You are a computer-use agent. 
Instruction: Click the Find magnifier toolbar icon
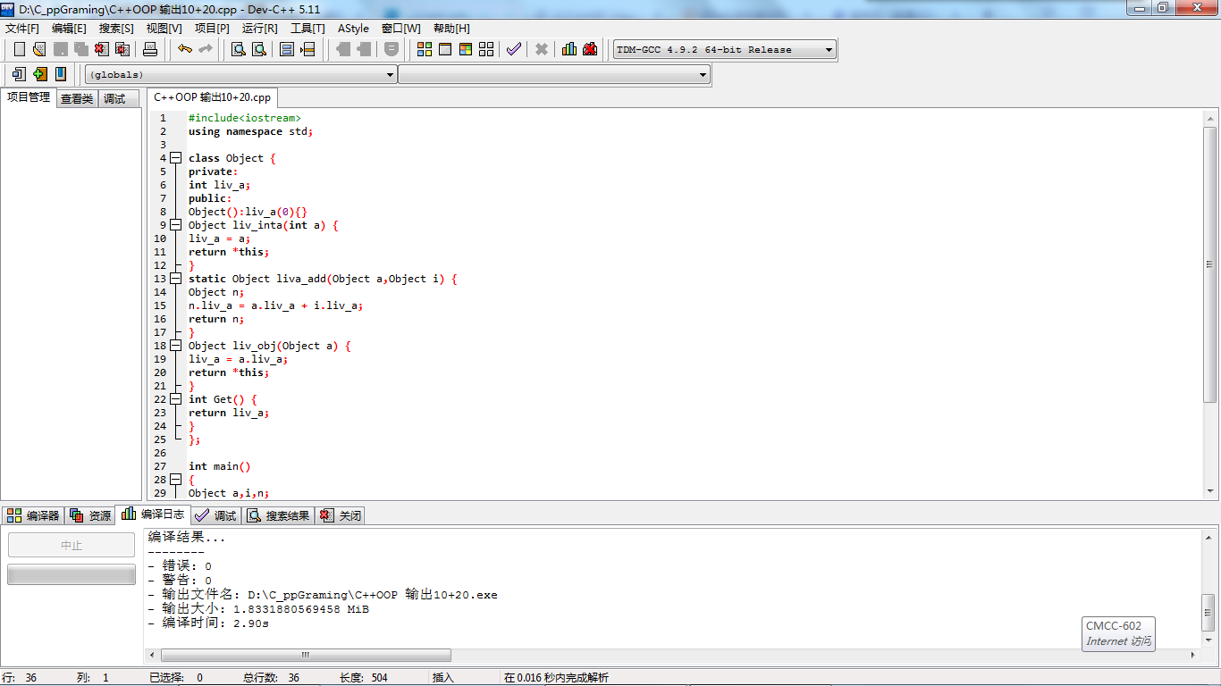239,49
